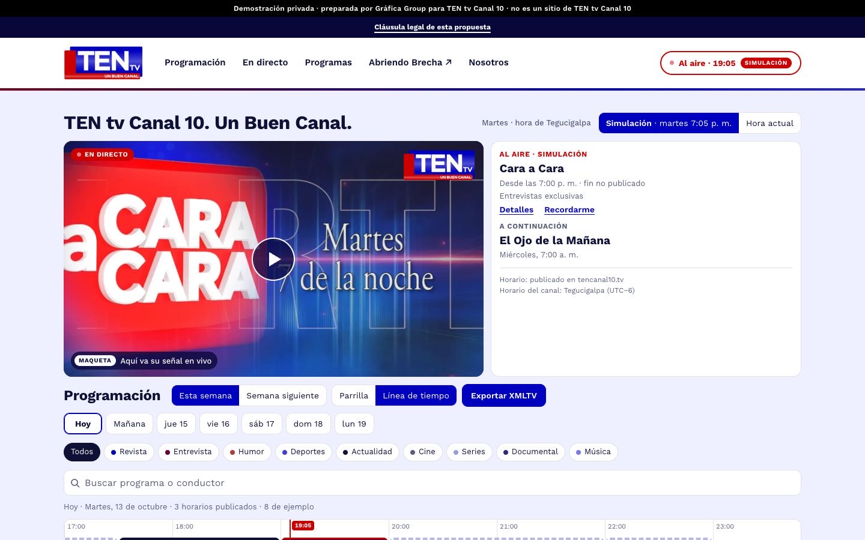Click the Al aire 19:05 status pill

(730, 63)
